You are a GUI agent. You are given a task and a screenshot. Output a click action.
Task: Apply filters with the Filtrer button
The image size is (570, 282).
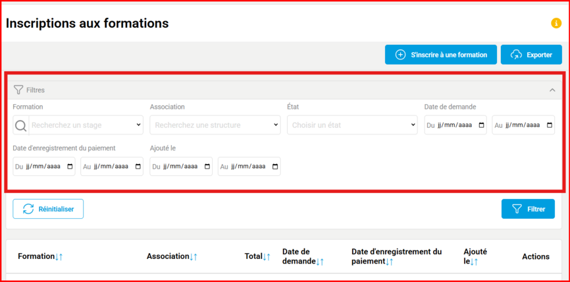(x=528, y=209)
